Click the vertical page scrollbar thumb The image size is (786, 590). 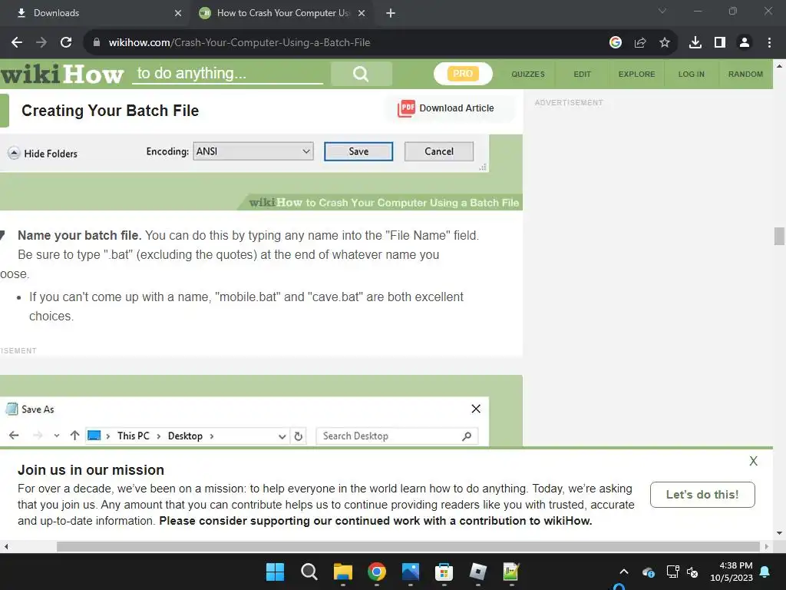779,237
